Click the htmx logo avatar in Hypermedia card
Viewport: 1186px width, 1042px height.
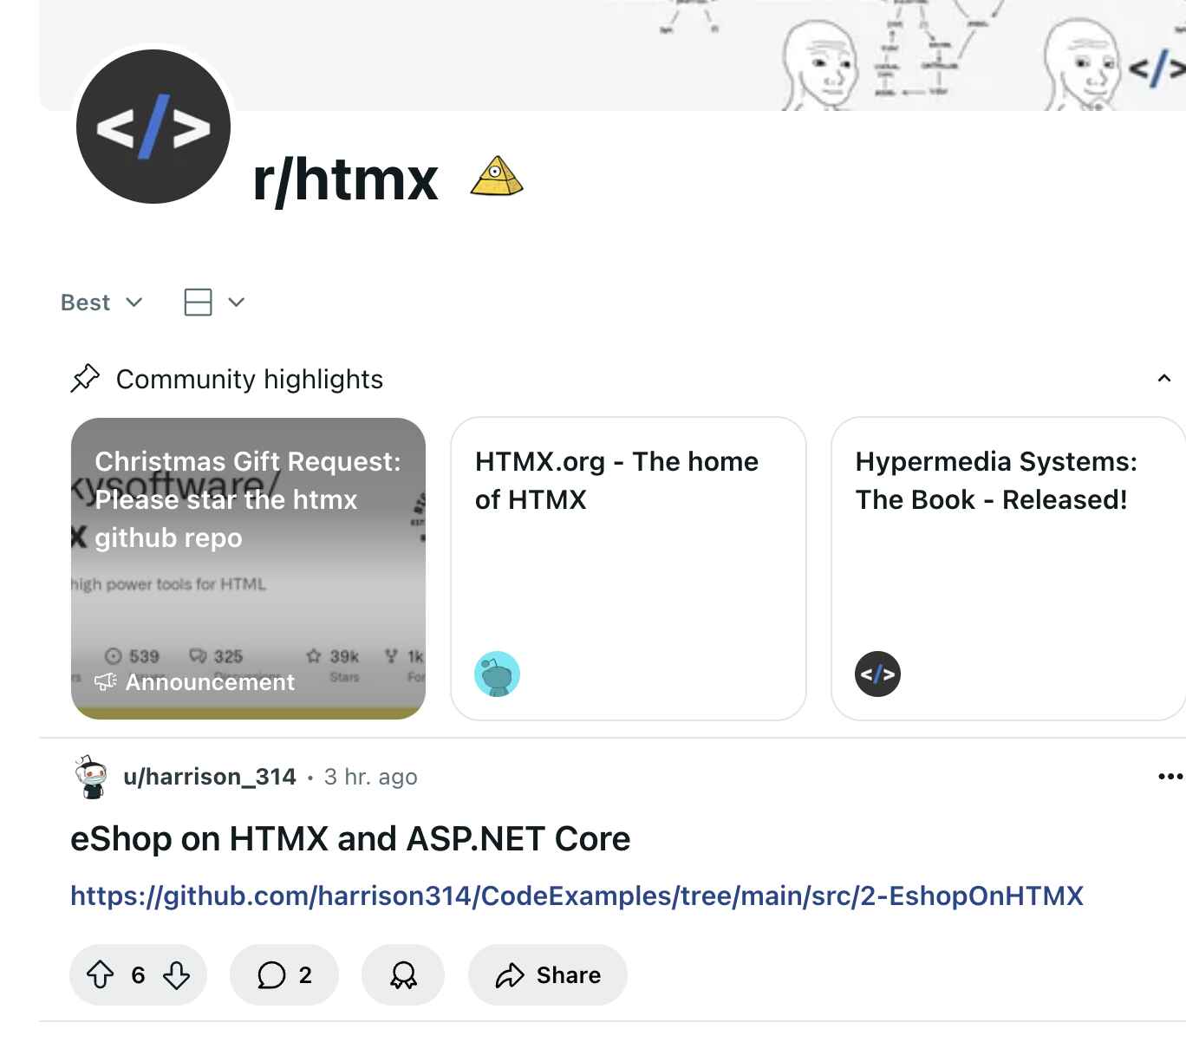tap(877, 674)
